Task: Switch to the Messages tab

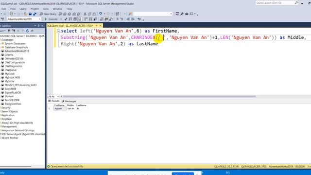Action: click(69, 101)
